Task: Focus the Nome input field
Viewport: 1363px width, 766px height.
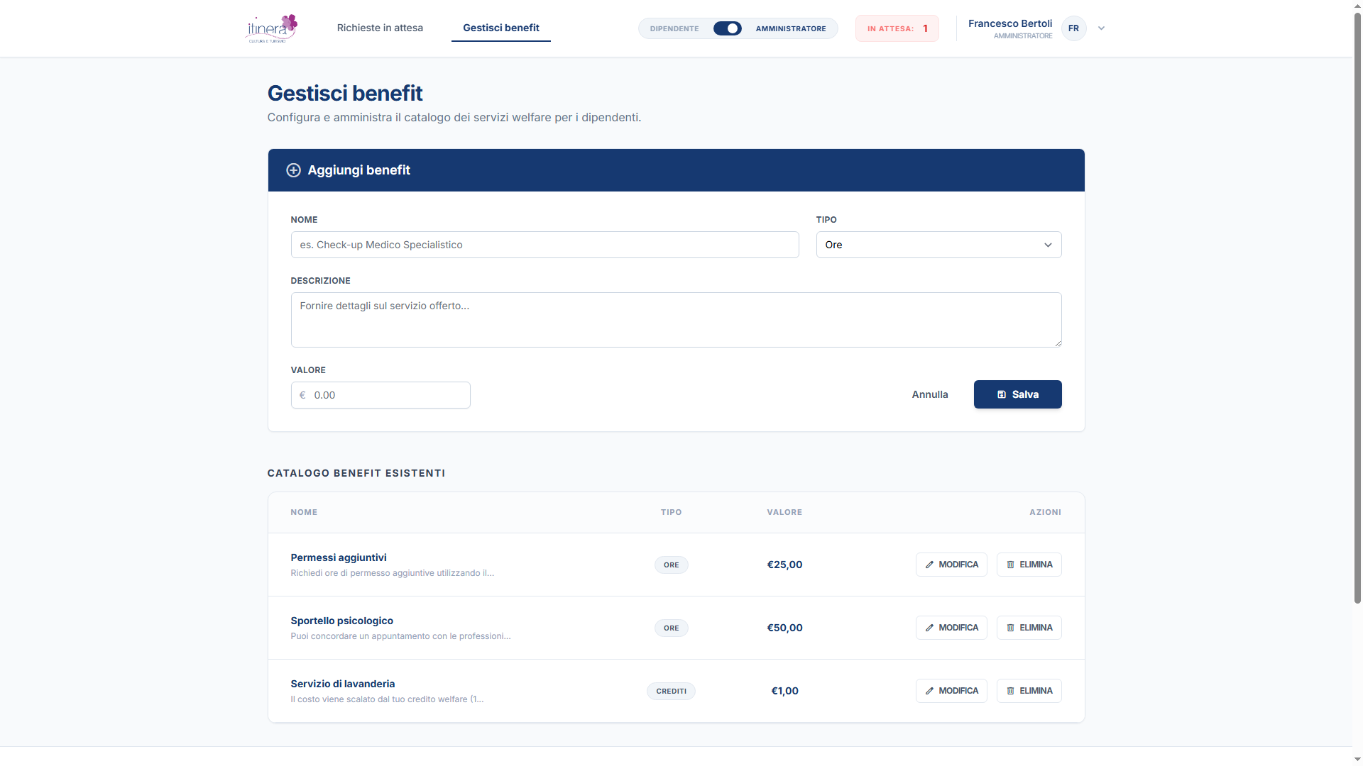Action: 544,245
